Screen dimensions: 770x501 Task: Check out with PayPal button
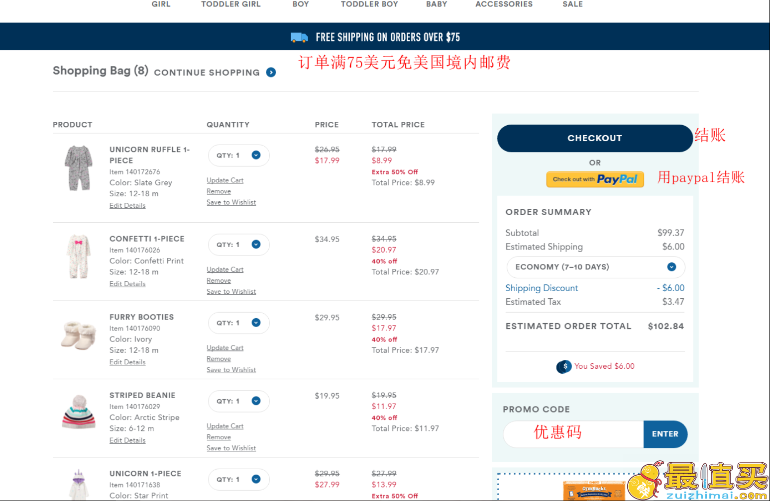(x=595, y=179)
